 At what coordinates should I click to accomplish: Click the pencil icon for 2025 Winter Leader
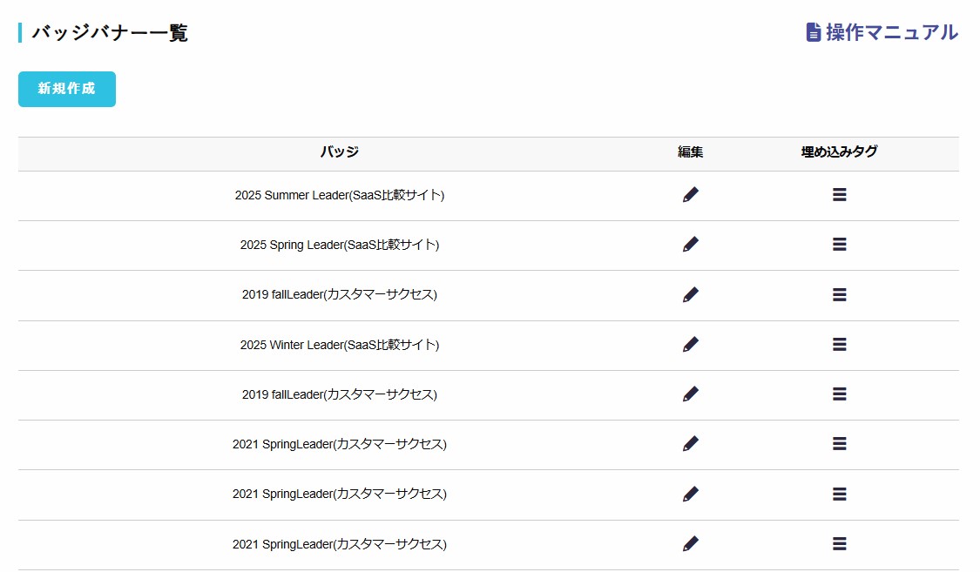point(690,343)
